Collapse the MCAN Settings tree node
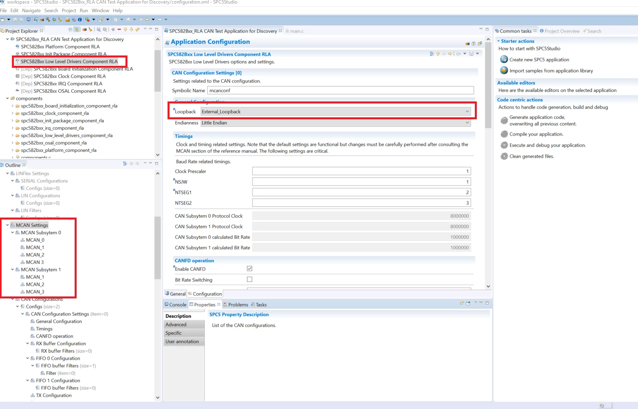Image resolution: width=638 pixels, height=409 pixels. click(8, 225)
